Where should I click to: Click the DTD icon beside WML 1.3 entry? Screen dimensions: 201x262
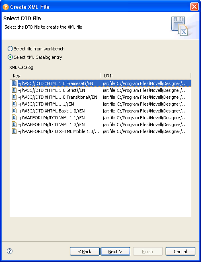point(14,124)
